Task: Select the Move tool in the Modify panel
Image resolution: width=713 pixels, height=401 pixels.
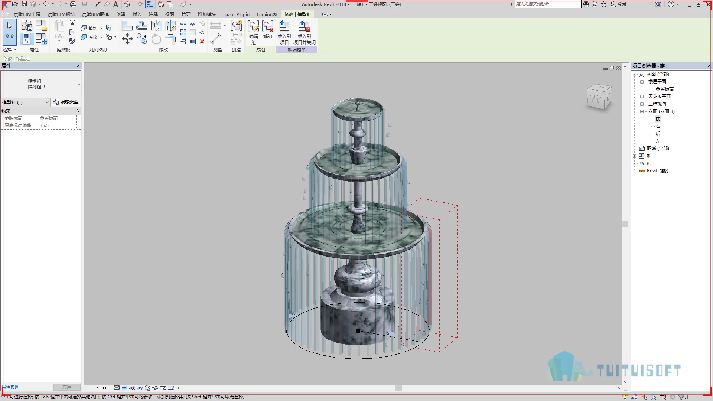Action: click(x=127, y=39)
